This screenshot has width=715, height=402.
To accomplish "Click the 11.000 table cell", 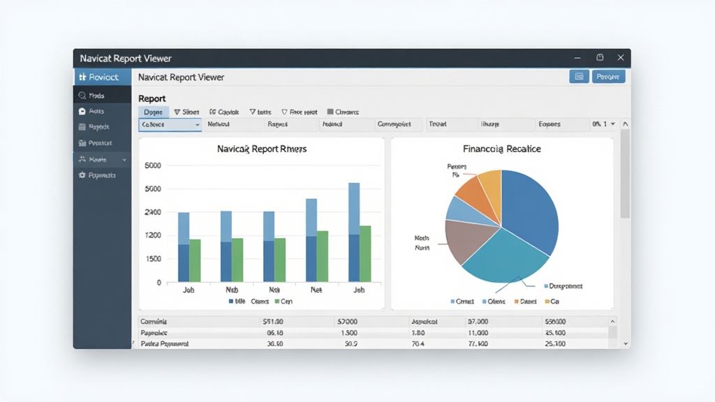I will tap(478, 333).
